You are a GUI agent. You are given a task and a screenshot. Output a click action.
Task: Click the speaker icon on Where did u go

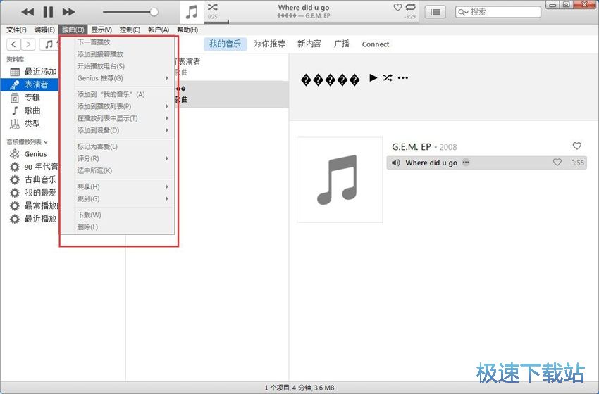coord(396,163)
